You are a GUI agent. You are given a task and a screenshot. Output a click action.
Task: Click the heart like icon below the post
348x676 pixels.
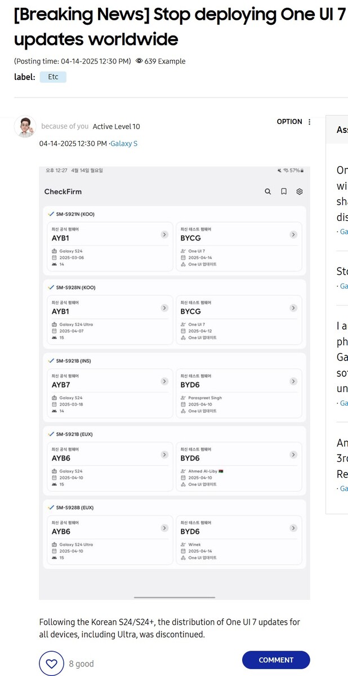pos(51,663)
